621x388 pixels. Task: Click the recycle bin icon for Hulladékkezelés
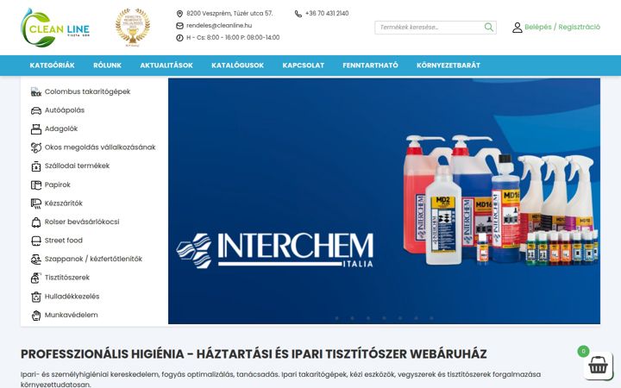coord(36,297)
